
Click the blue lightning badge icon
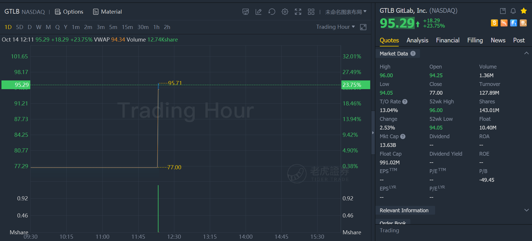click(x=514, y=23)
